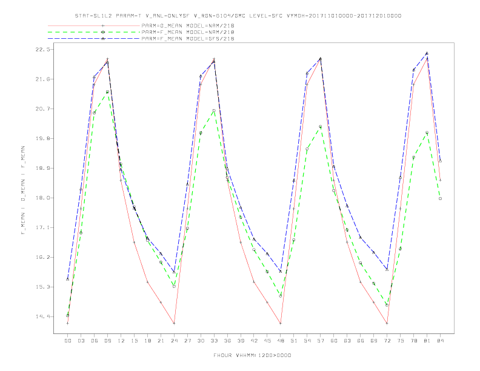Click x-axis tick label 39
Screen dimensions: 480x371
[241, 341]
